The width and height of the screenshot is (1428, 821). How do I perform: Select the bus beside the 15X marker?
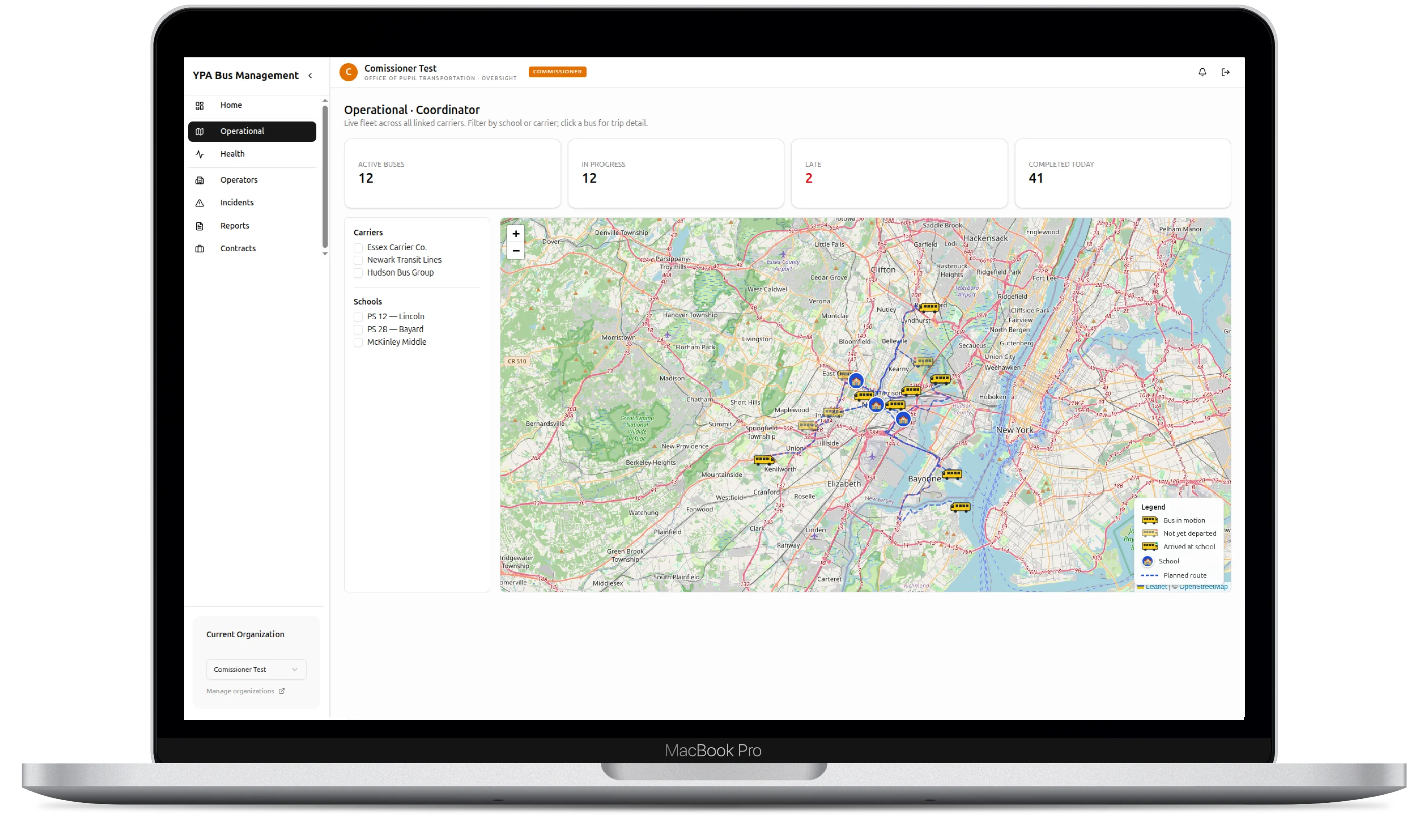[941, 379]
